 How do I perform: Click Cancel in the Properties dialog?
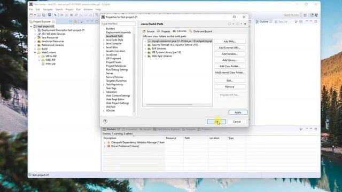click(x=237, y=122)
